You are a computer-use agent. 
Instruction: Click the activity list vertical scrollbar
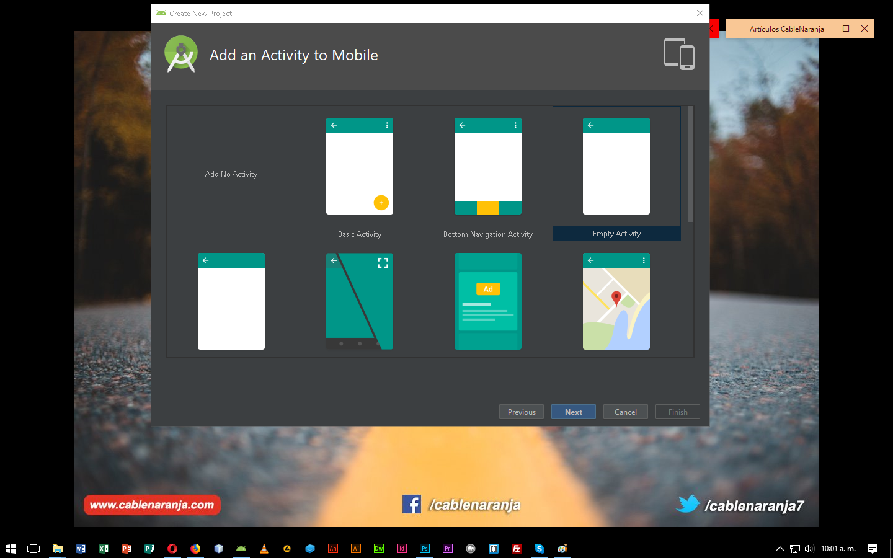tap(691, 164)
